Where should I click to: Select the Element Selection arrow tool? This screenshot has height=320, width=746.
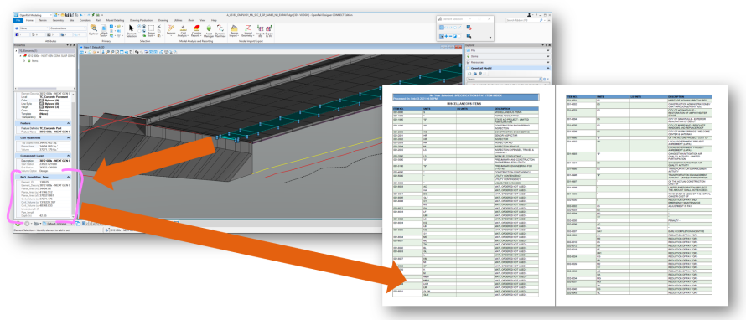pyautogui.click(x=132, y=30)
